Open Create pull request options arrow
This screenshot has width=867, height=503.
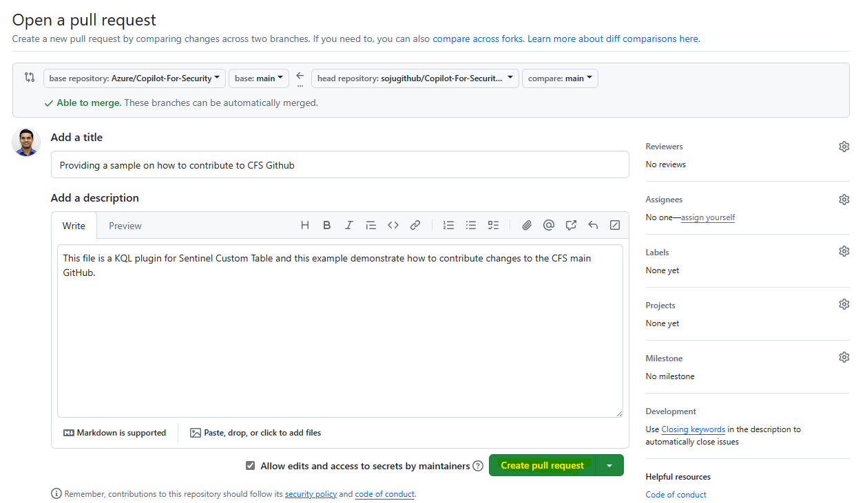(609, 466)
